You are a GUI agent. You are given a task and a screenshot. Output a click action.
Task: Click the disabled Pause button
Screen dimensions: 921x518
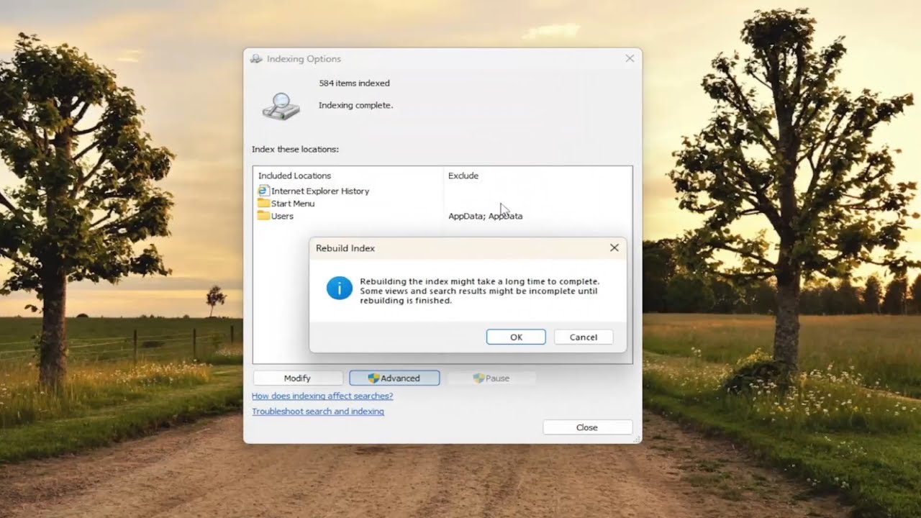491,378
